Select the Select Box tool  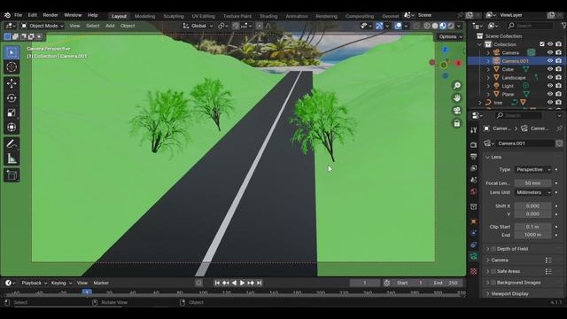tap(12, 53)
